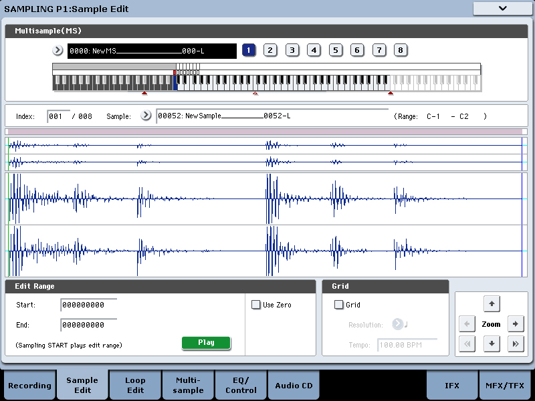Screen dimensions: 535x401
Task: Click the Index value field 001
Action: click(x=58, y=116)
